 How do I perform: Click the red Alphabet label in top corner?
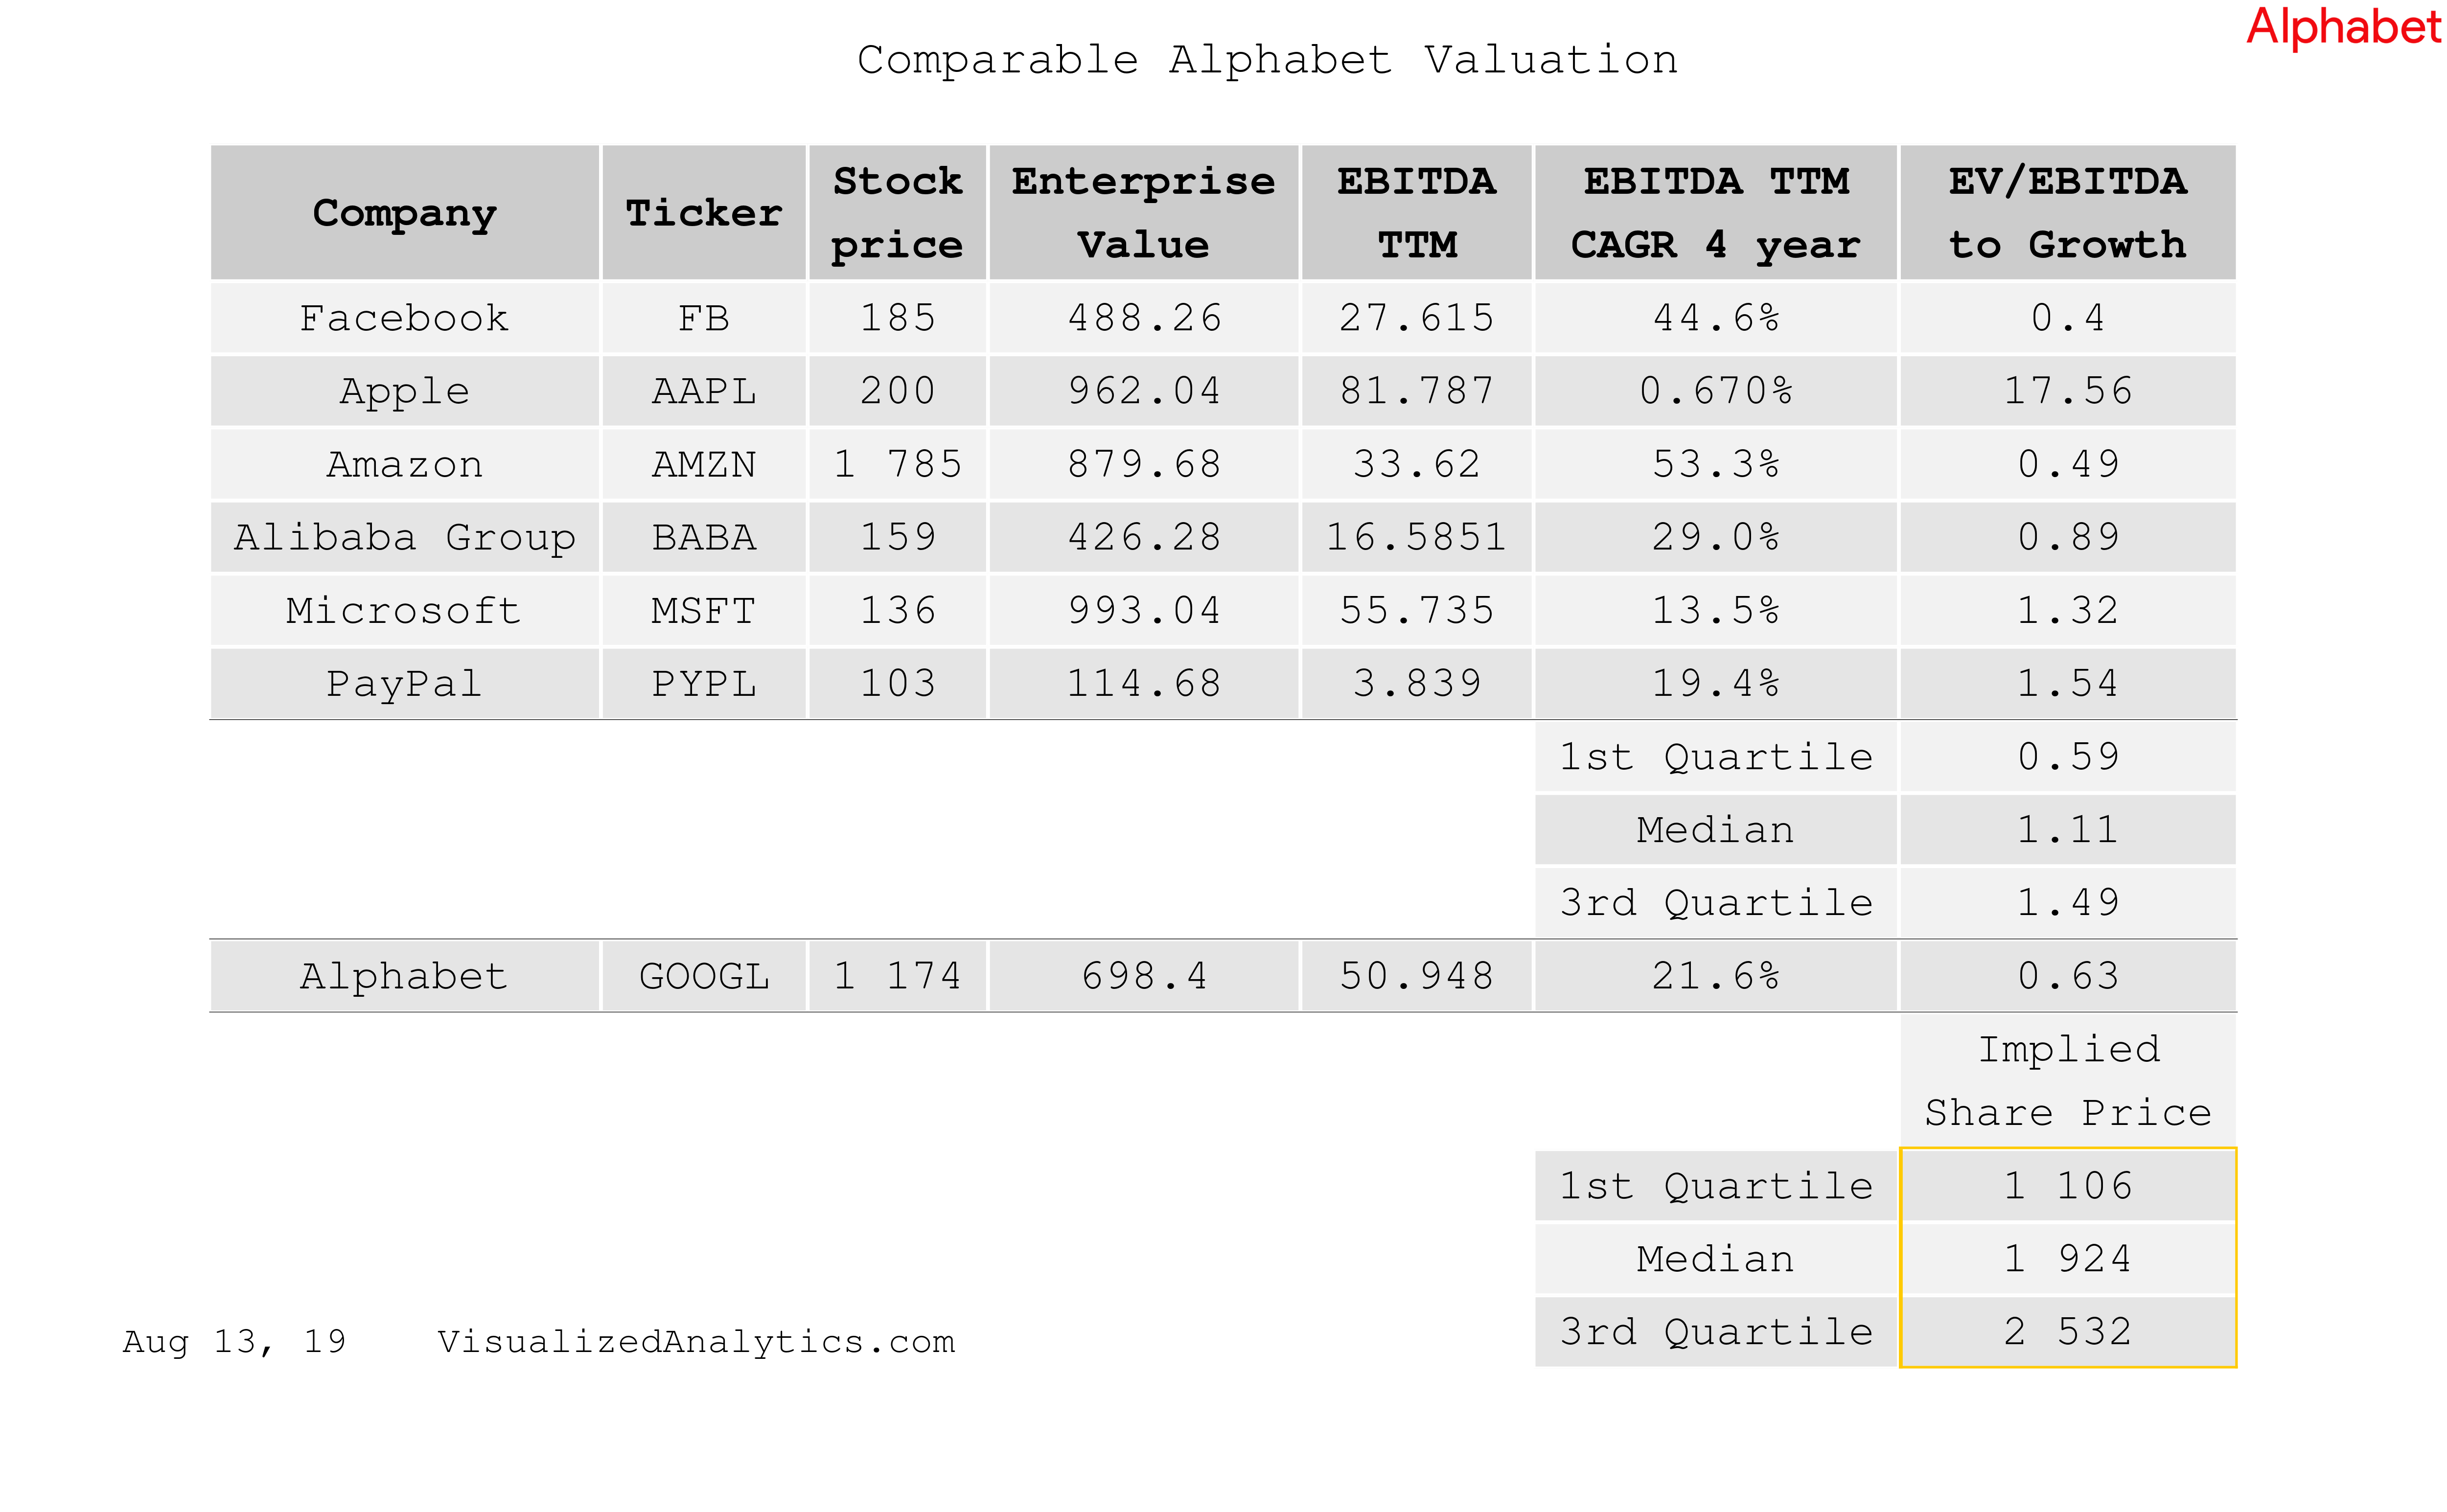(x=2342, y=28)
